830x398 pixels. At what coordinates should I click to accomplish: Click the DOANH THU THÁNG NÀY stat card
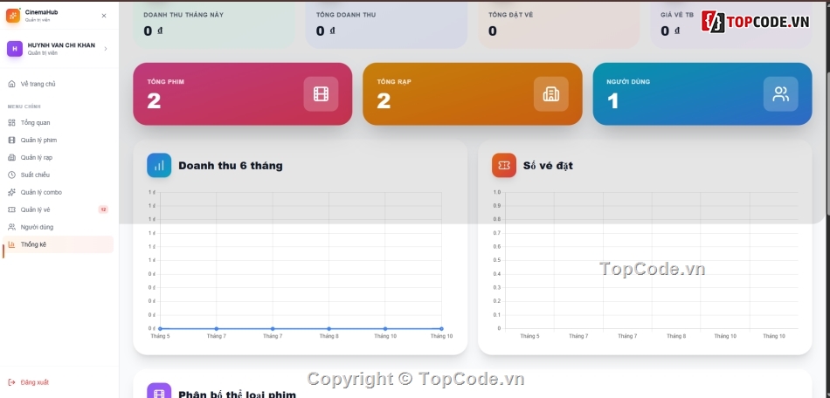(214, 24)
